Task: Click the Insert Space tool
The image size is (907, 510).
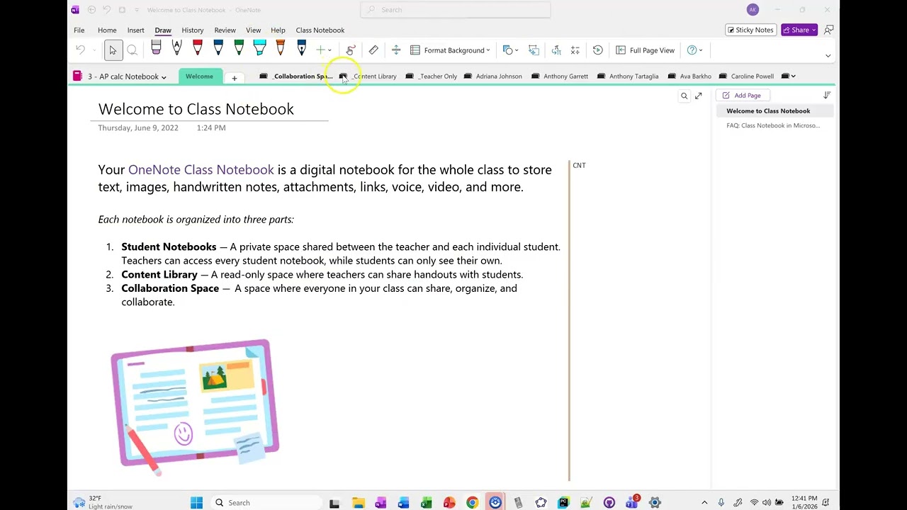Action: click(x=396, y=50)
